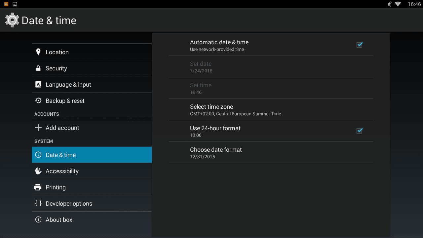Screen dimensions: 423x238
Task: Click the 7/24/2015 date value
Action: [201, 71]
